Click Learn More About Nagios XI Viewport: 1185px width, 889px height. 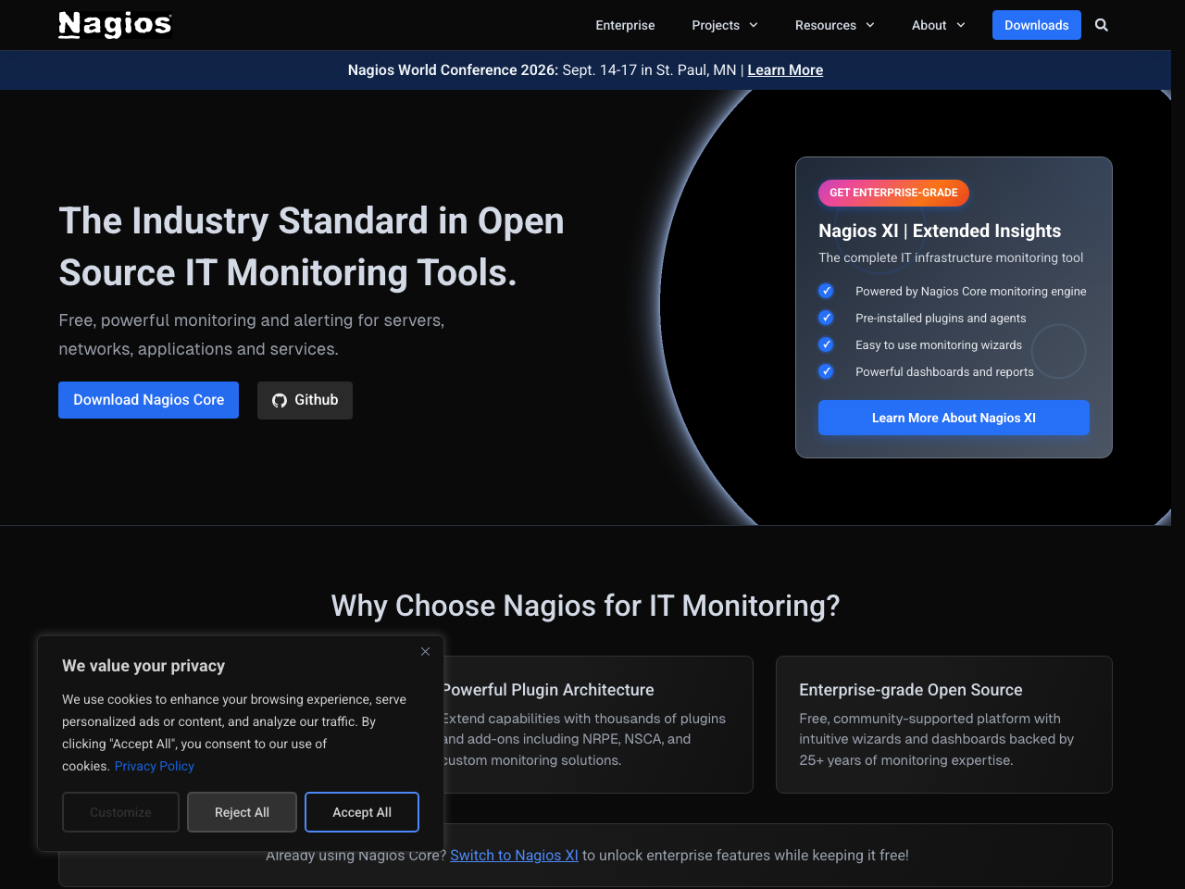pos(954,418)
